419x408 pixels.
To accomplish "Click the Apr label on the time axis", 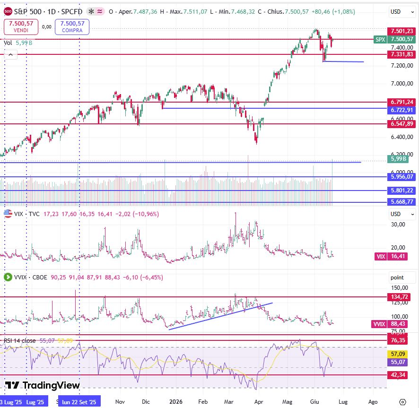I will click(259, 401).
